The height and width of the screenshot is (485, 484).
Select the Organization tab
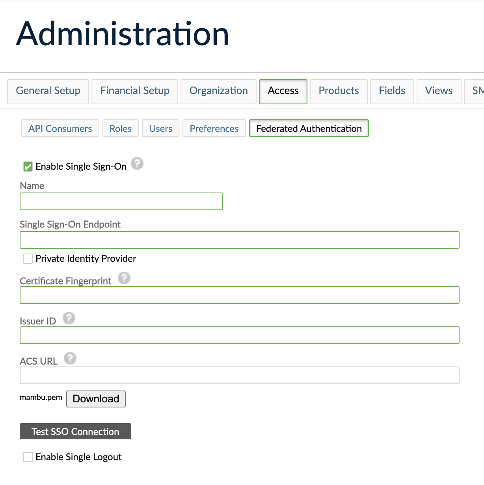218,91
